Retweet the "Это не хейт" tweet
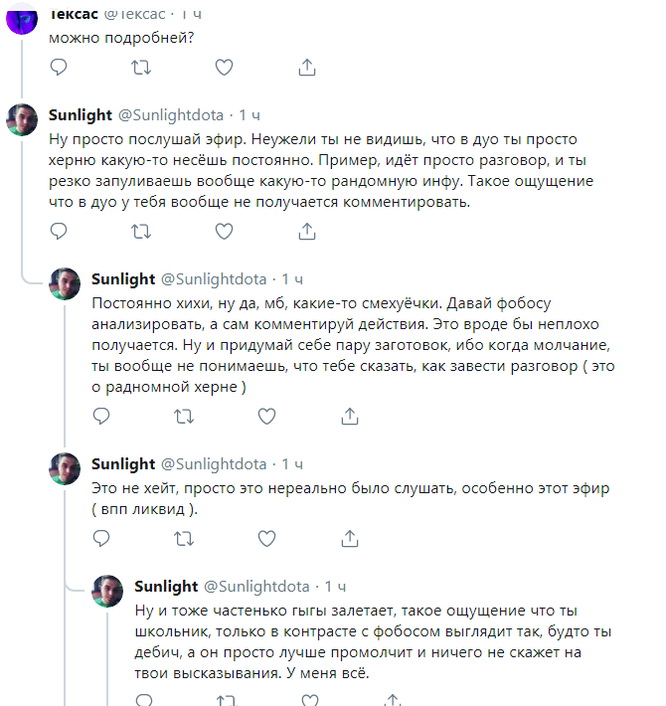 coord(184,538)
